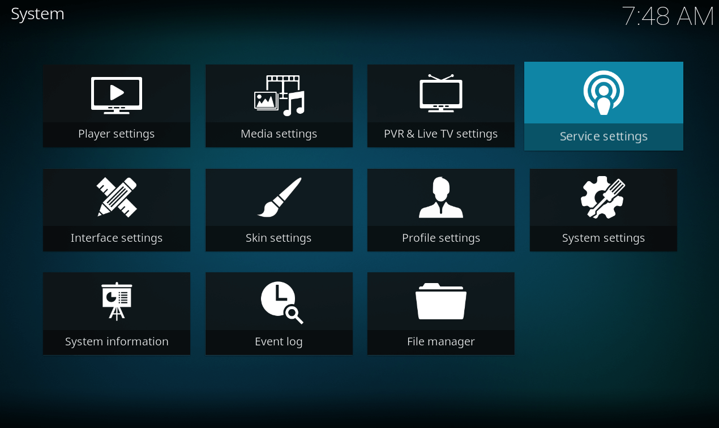
Task: Select the highlighted "Service settings" label
Action: pyautogui.click(x=604, y=136)
